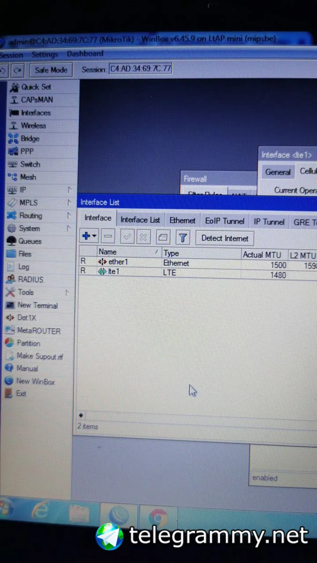Click the blue plus add-interface button
This screenshot has height=563, width=317.
coord(89,236)
